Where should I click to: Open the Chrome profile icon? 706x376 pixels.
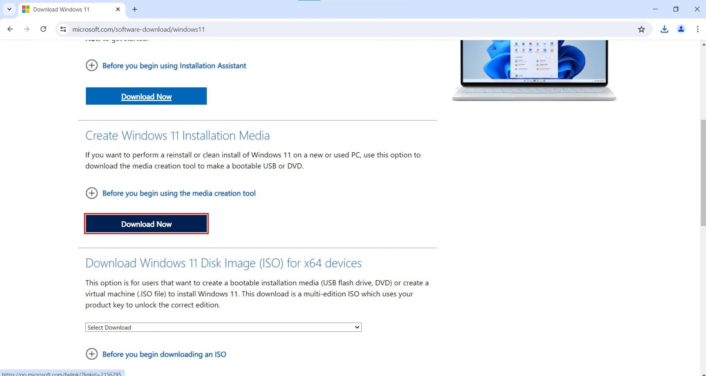(681, 29)
